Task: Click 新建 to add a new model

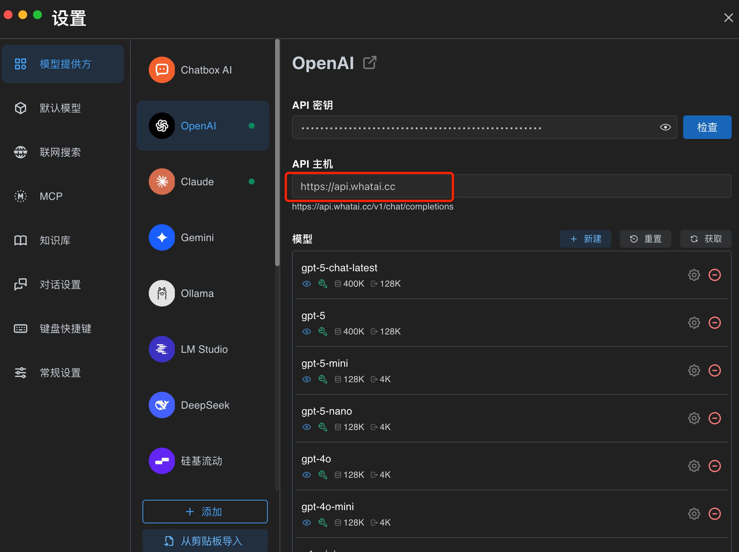Action: point(585,239)
